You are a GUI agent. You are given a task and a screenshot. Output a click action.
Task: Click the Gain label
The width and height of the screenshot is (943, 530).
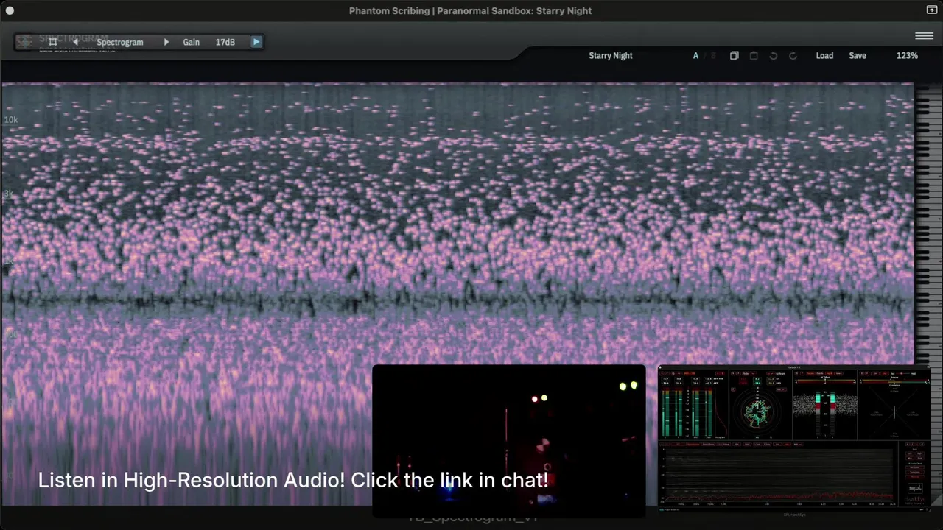tap(191, 42)
